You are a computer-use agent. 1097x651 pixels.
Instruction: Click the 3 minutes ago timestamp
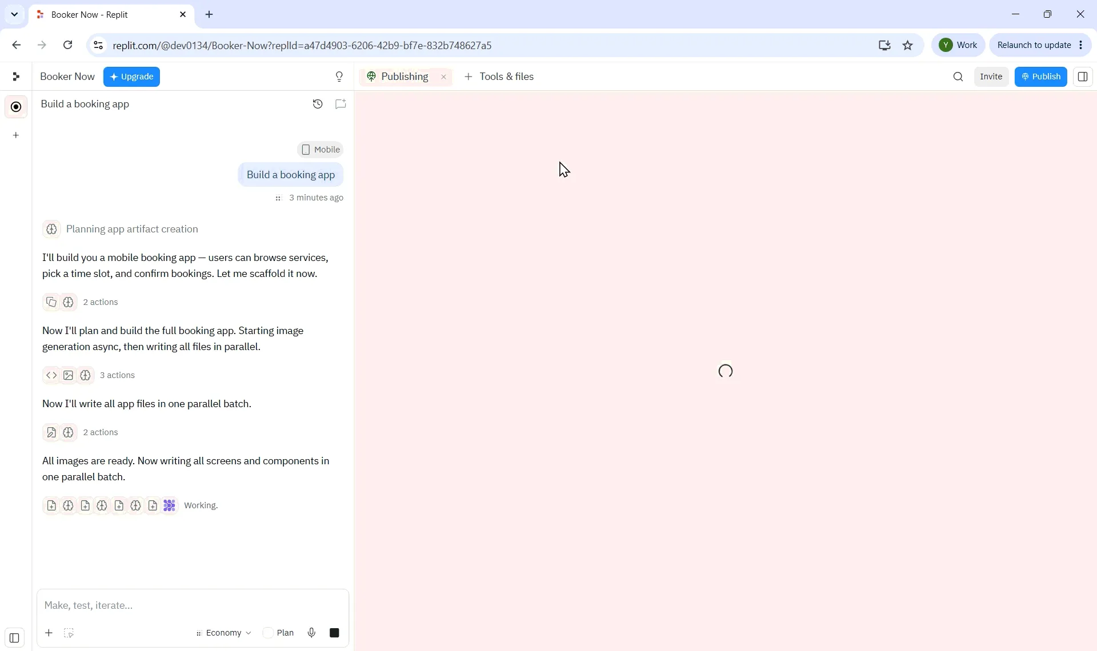[316, 198]
